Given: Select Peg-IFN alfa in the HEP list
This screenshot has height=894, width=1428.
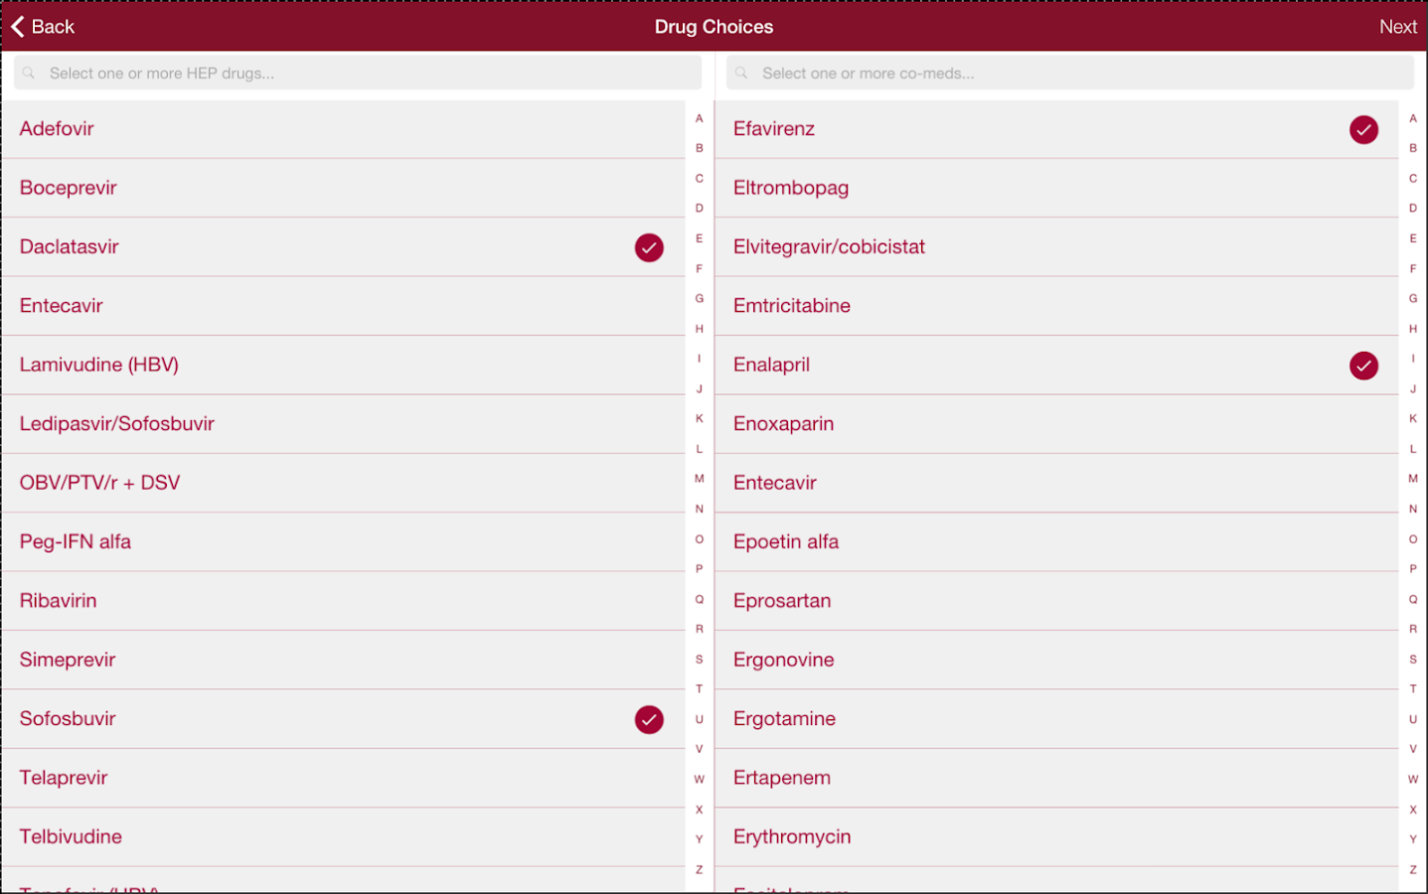Looking at the screenshot, I should (76, 542).
